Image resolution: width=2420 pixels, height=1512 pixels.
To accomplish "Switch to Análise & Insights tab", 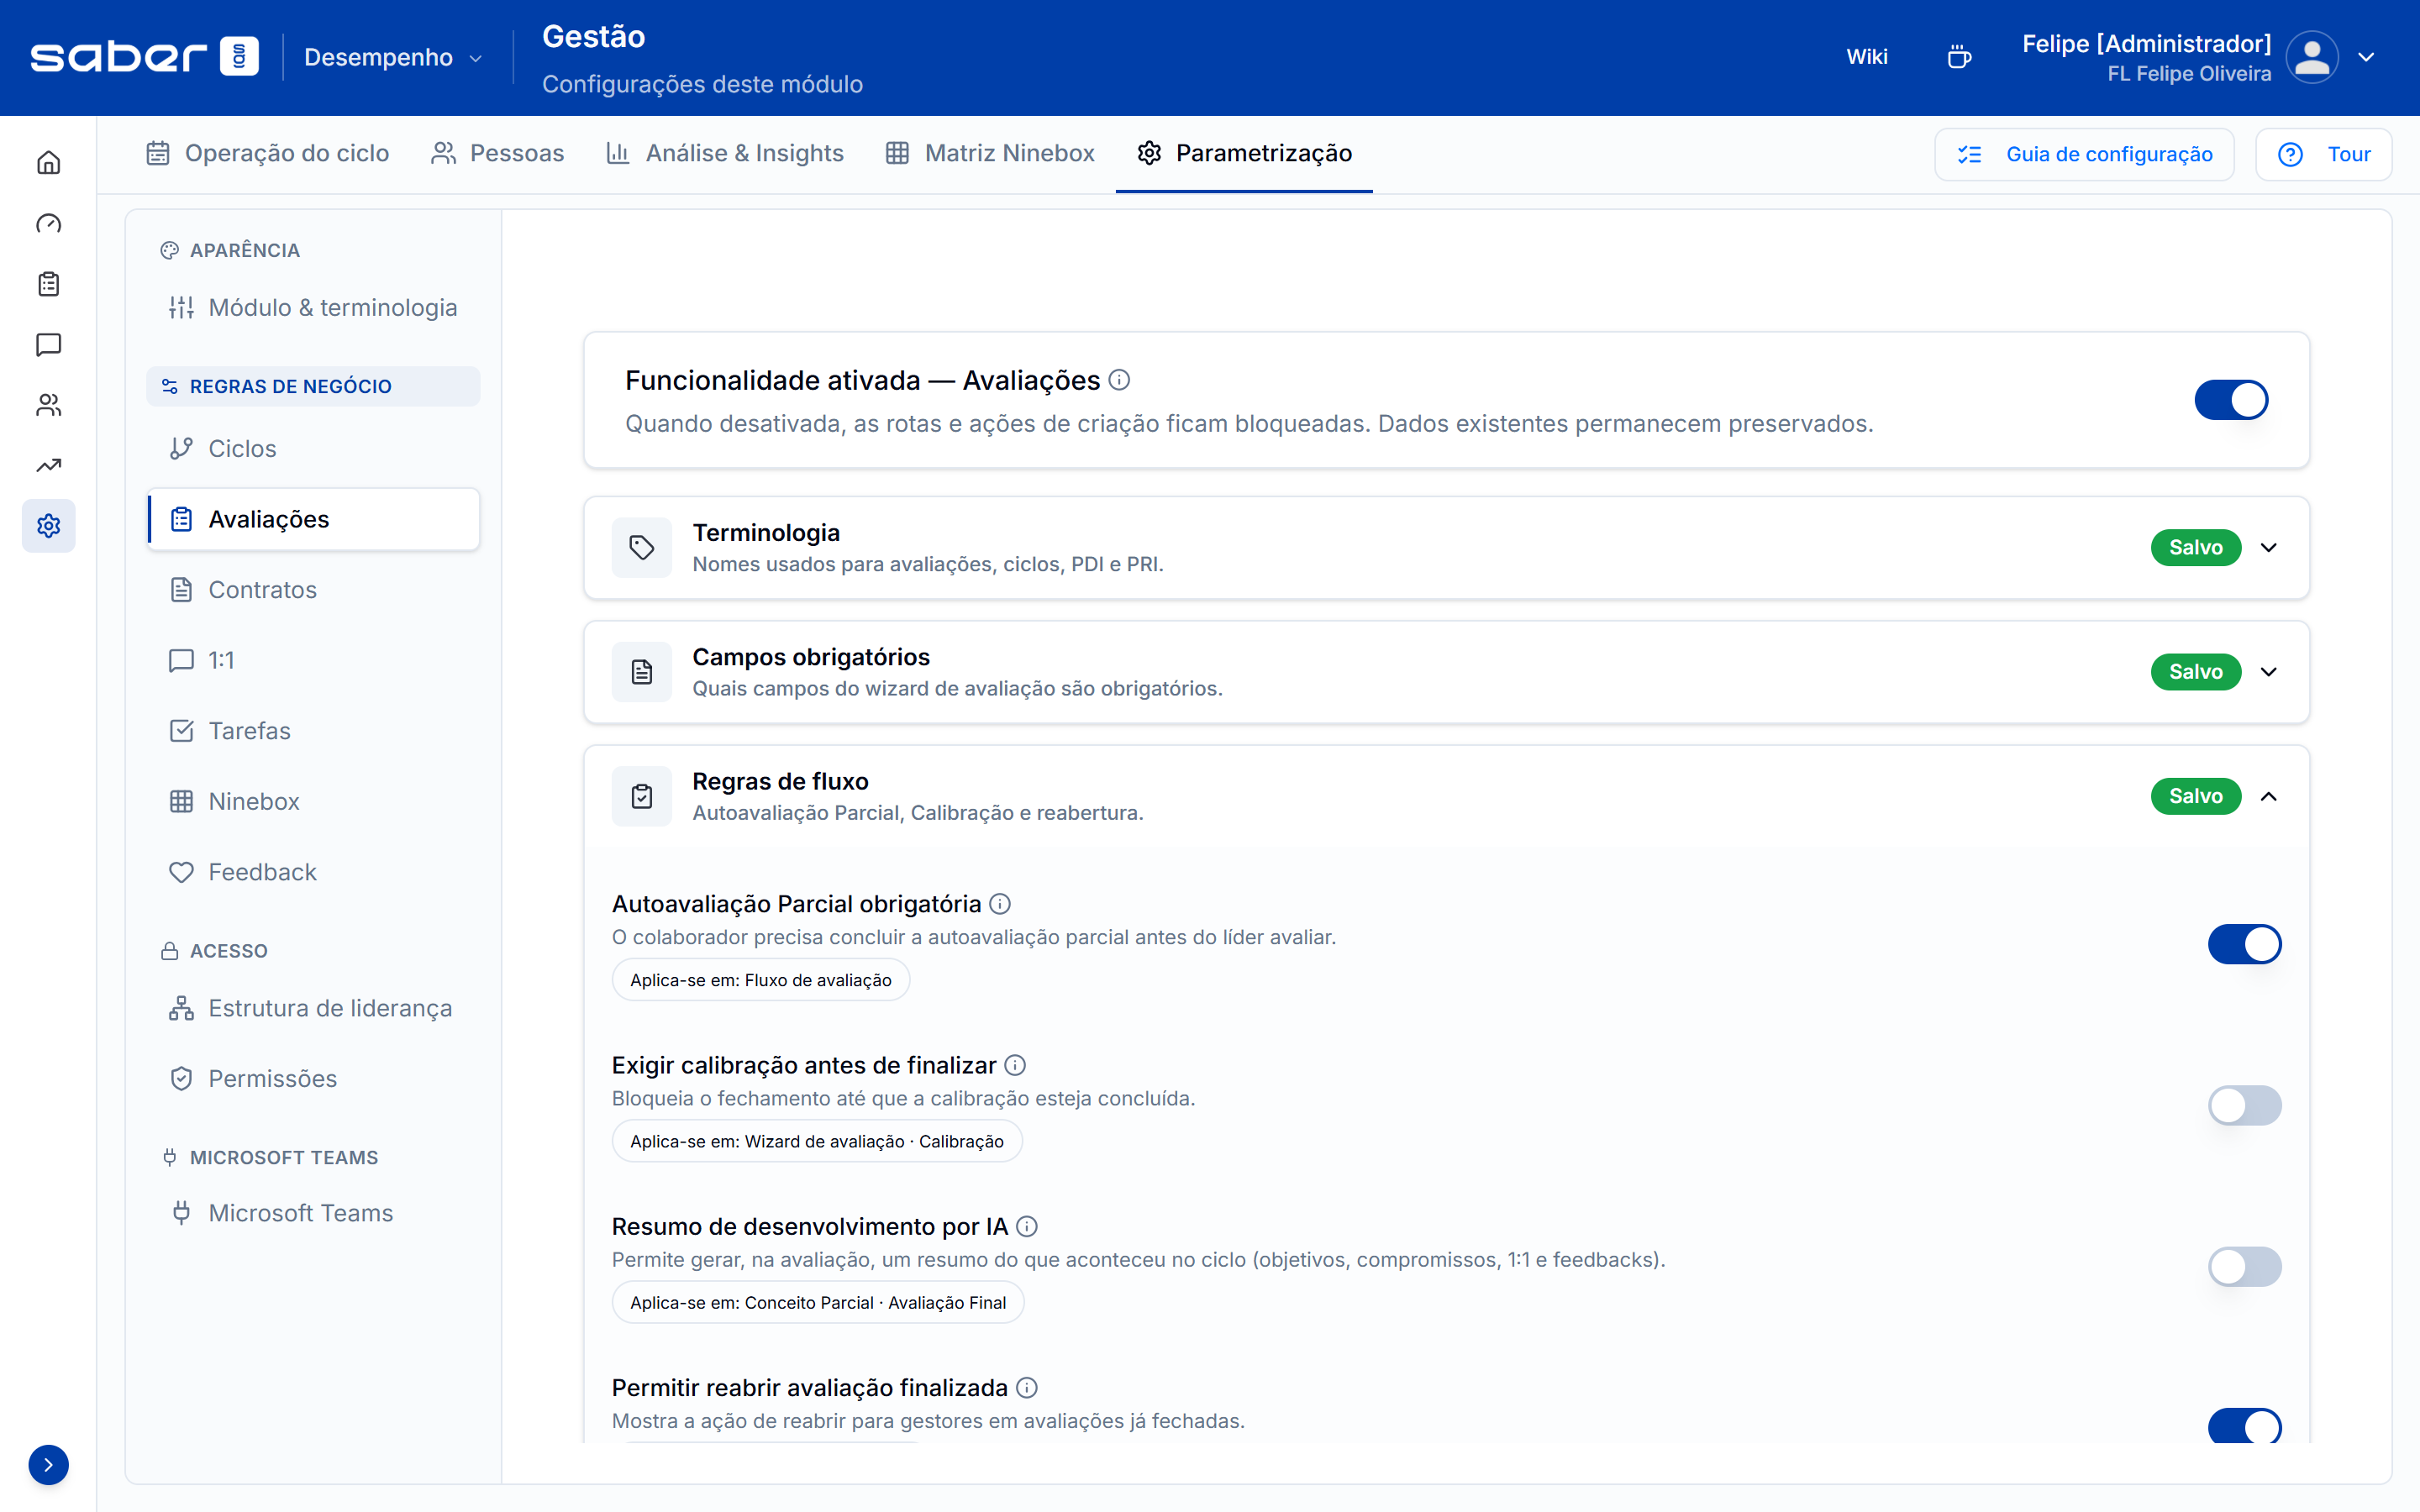I will 725,153.
